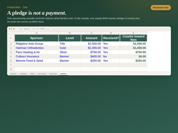This screenshot has width=178, height=133.
Task: Select the $1,500.00 value in column E
Action: [x=133, y=44]
